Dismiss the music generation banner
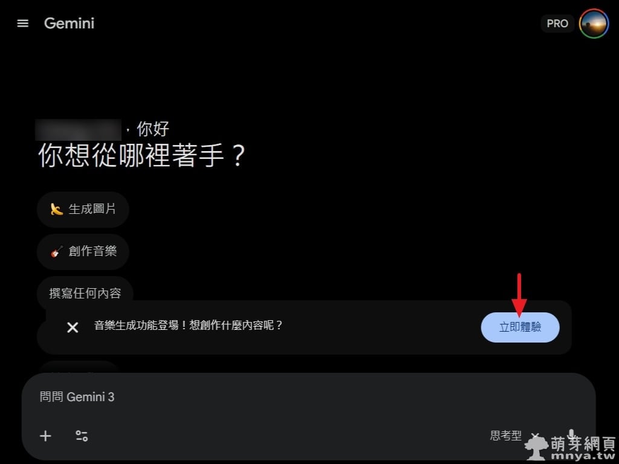619x464 pixels. point(73,327)
